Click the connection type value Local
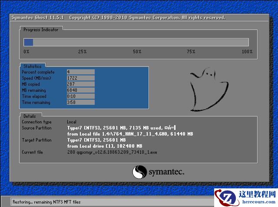 72,122
